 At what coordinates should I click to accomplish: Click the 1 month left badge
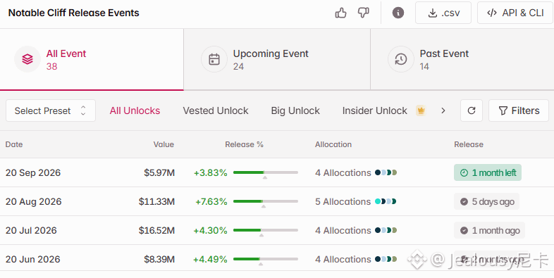tap(488, 172)
